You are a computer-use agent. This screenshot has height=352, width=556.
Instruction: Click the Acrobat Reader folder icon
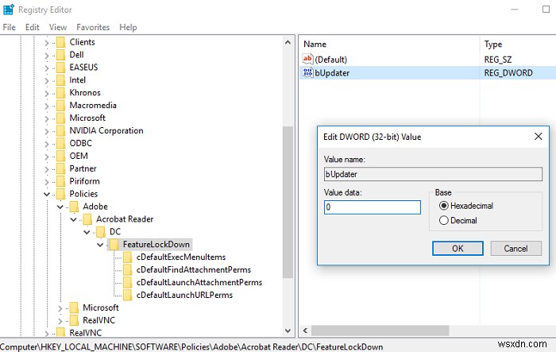87,219
